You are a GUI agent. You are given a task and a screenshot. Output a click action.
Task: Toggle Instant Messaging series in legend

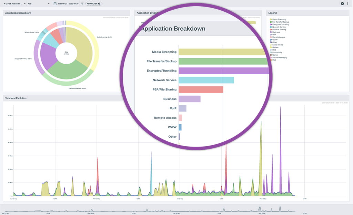tap(279, 57)
